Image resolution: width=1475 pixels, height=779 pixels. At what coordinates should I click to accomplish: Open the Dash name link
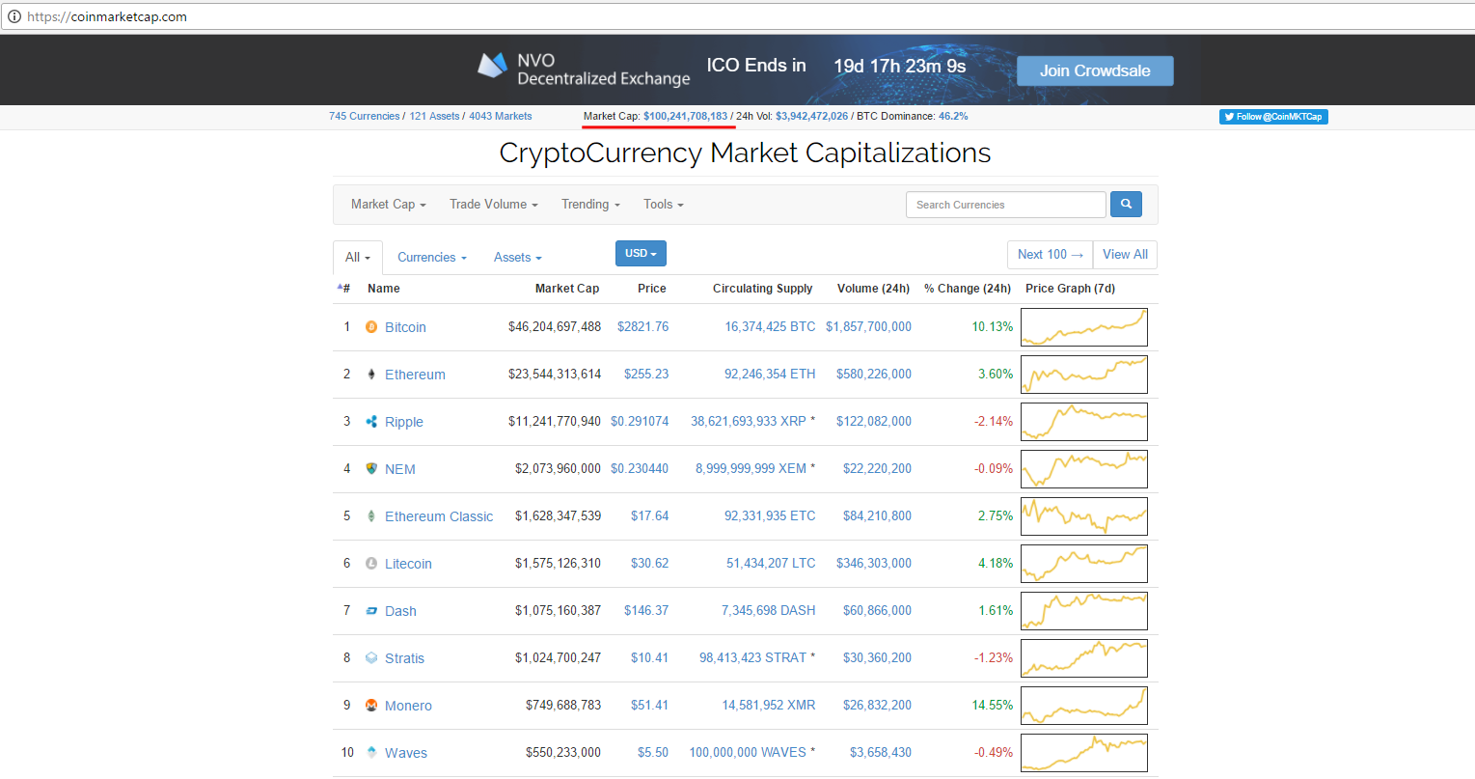[x=400, y=611]
